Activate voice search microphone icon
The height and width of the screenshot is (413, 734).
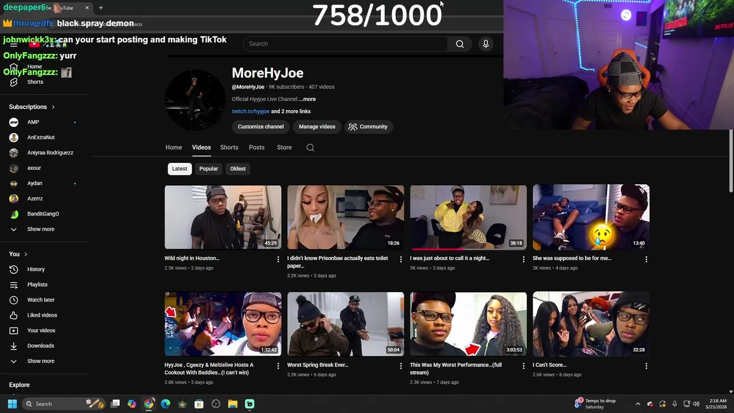[486, 44]
